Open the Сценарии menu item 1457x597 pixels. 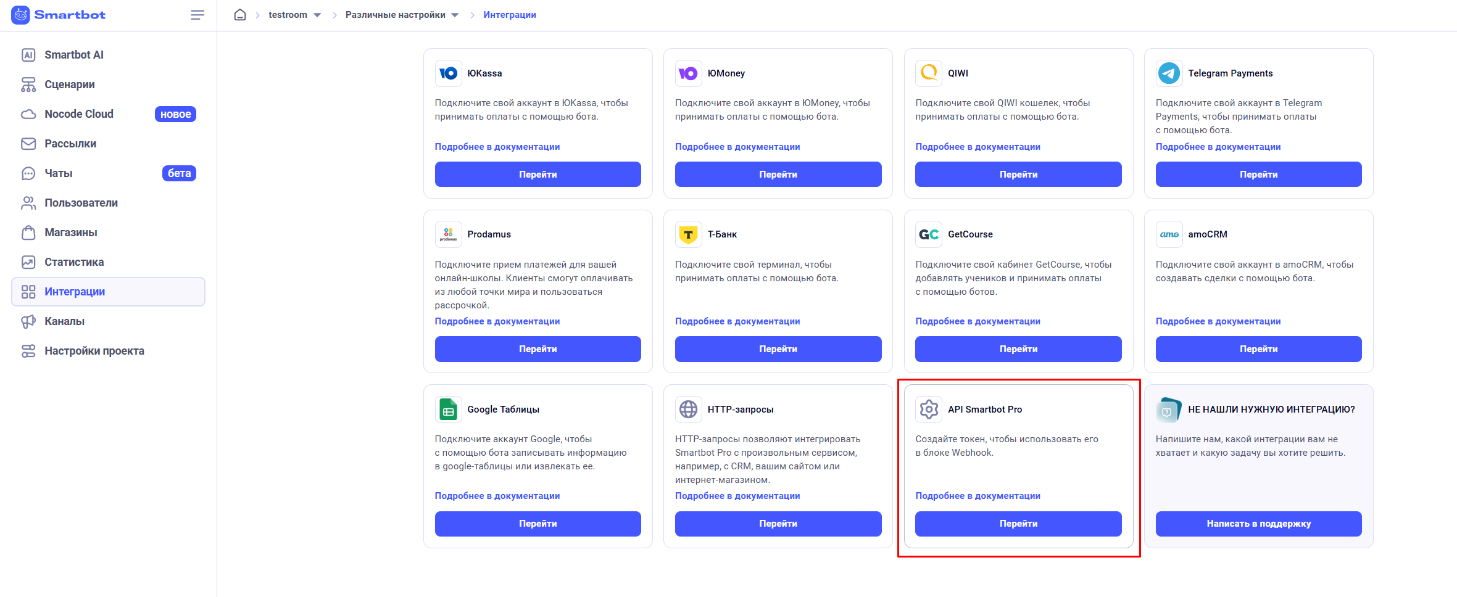point(69,84)
